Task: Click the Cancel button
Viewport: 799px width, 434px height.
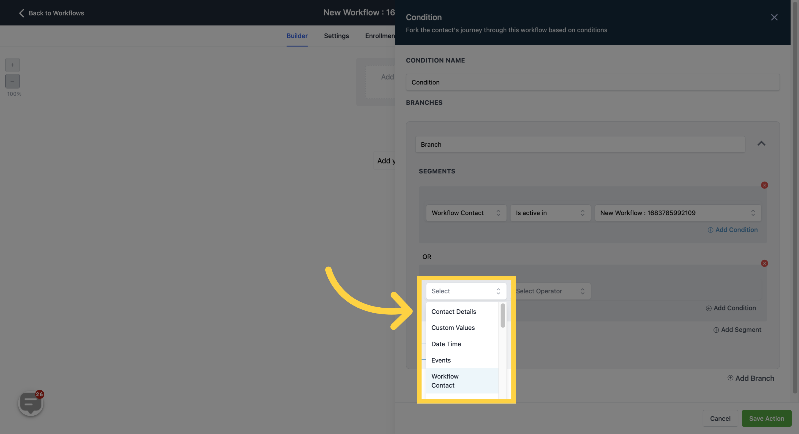Action: (720, 418)
